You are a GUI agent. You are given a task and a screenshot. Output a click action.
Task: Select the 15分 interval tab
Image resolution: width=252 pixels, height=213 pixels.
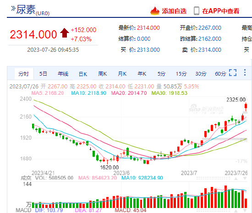181,74
